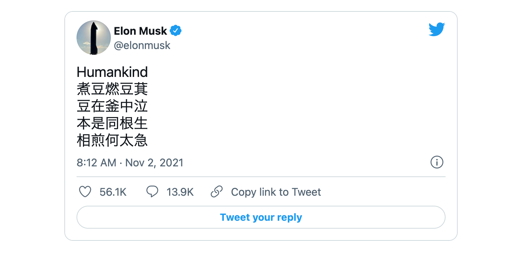Click the Elon Musk display name
This screenshot has width=531, height=278.
(140, 31)
